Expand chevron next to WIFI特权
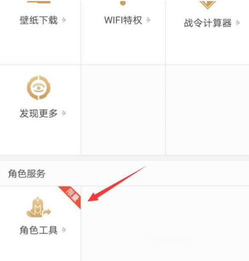Viewport: 249px width, 261px height. click(148, 20)
